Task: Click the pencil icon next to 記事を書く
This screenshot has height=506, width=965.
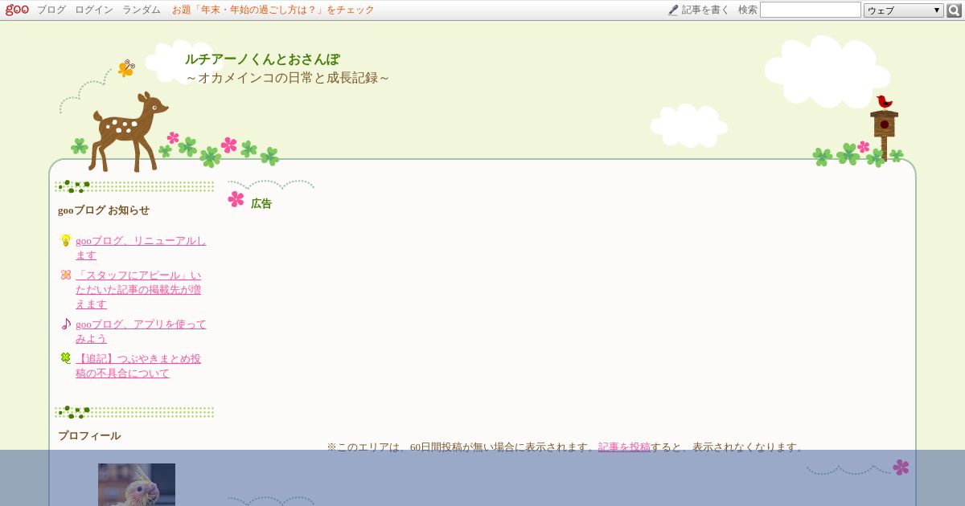Action: click(x=673, y=10)
